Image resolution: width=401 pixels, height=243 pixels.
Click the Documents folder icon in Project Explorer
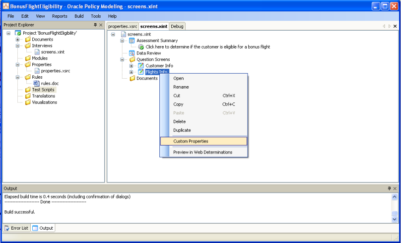click(x=28, y=39)
